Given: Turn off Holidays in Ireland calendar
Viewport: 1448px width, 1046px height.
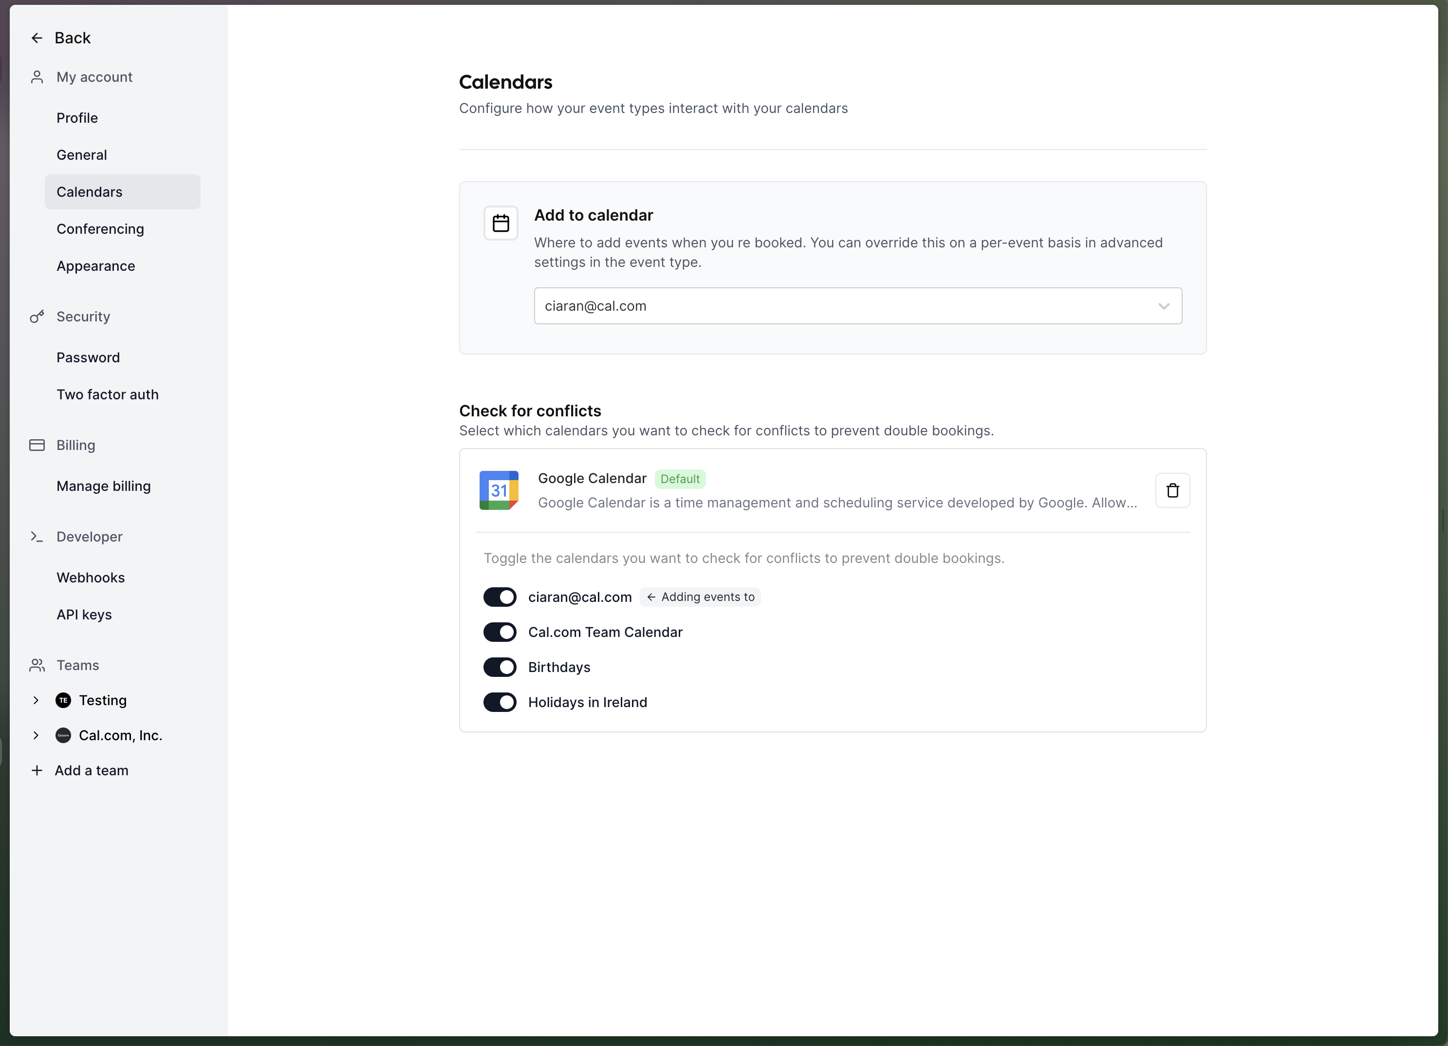Looking at the screenshot, I should (x=499, y=702).
